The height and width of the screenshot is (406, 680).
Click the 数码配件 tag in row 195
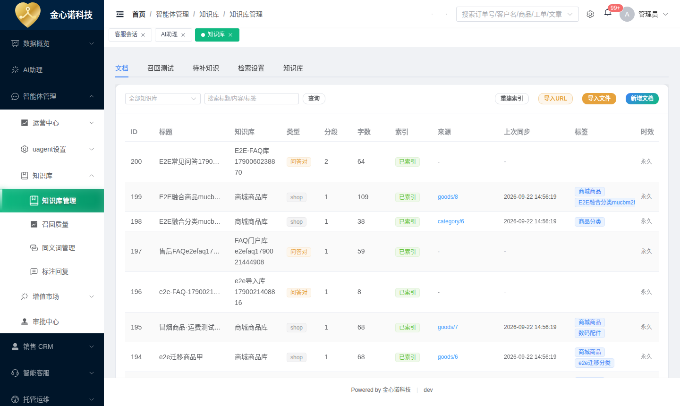coord(590,333)
